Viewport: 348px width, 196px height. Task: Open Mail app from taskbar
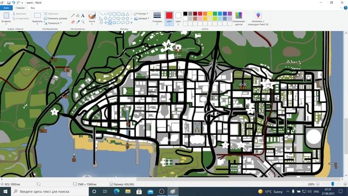151,191
